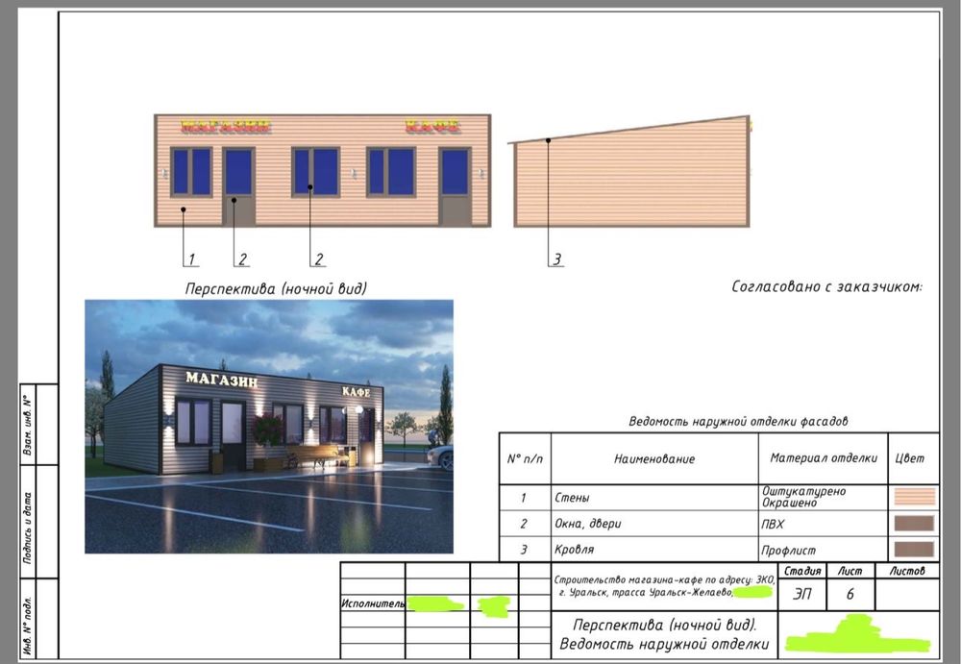Click the row number 3 cell in table

coord(526,550)
